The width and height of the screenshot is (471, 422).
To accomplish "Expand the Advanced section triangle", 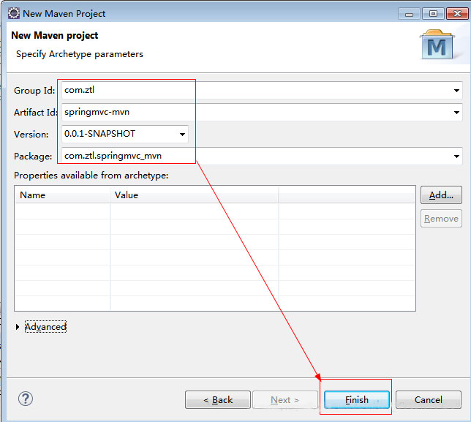I will 18,327.
